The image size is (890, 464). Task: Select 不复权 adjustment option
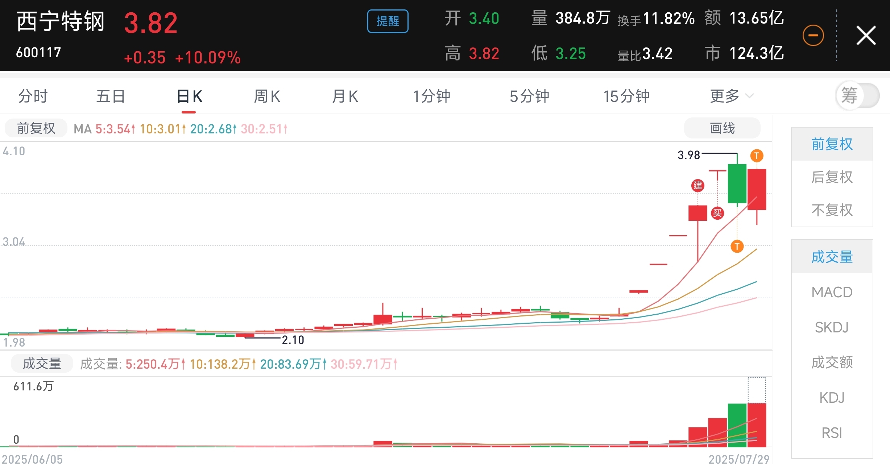click(832, 210)
